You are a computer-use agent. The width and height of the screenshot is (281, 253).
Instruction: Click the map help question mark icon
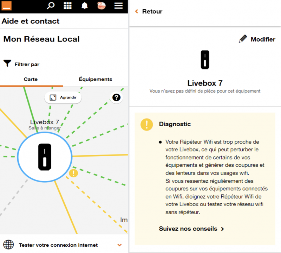click(x=116, y=97)
